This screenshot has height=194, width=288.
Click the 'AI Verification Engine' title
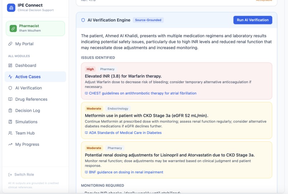109,20
